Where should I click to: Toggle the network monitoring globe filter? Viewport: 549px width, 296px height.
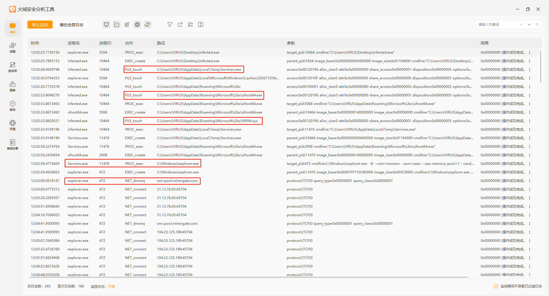[x=137, y=25]
